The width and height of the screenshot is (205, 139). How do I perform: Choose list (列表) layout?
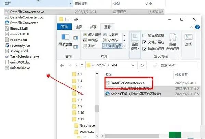tap(89, 46)
